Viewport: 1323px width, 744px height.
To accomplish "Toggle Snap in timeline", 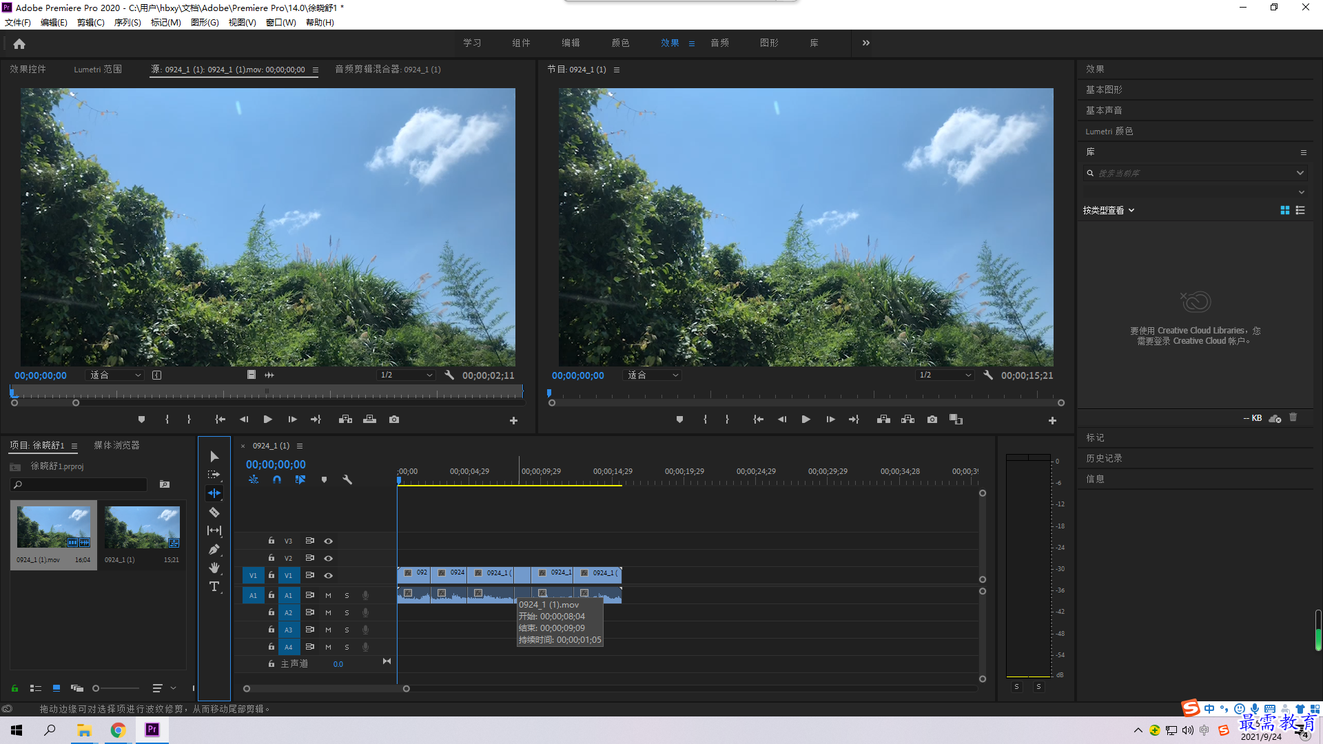I will pyautogui.click(x=277, y=479).
